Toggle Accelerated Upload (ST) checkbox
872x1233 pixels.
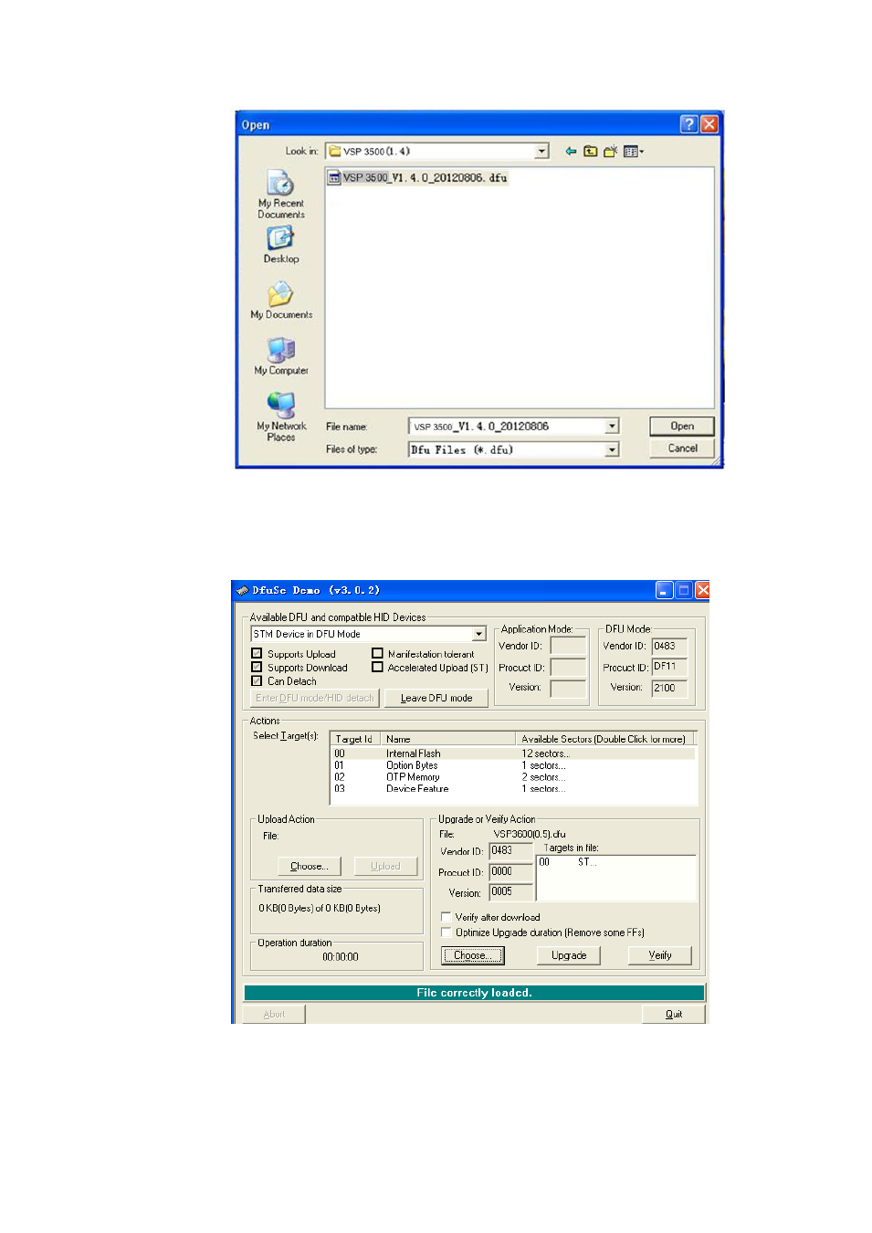(377, 668)
